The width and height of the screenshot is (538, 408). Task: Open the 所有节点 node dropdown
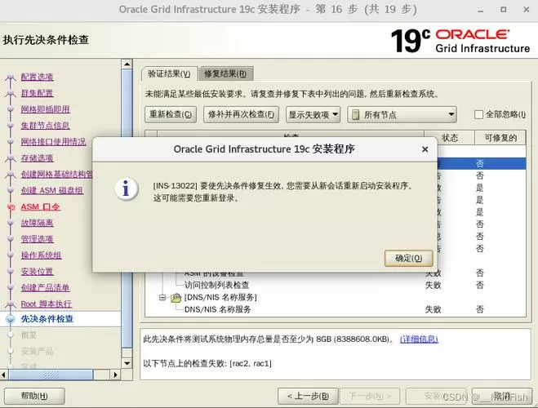pyautogui.click(x=402, y=114)
